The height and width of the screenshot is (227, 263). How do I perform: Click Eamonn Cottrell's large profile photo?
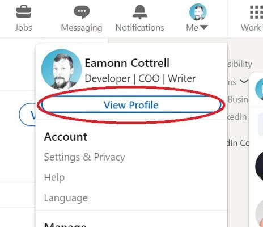[x=61, y=69]
